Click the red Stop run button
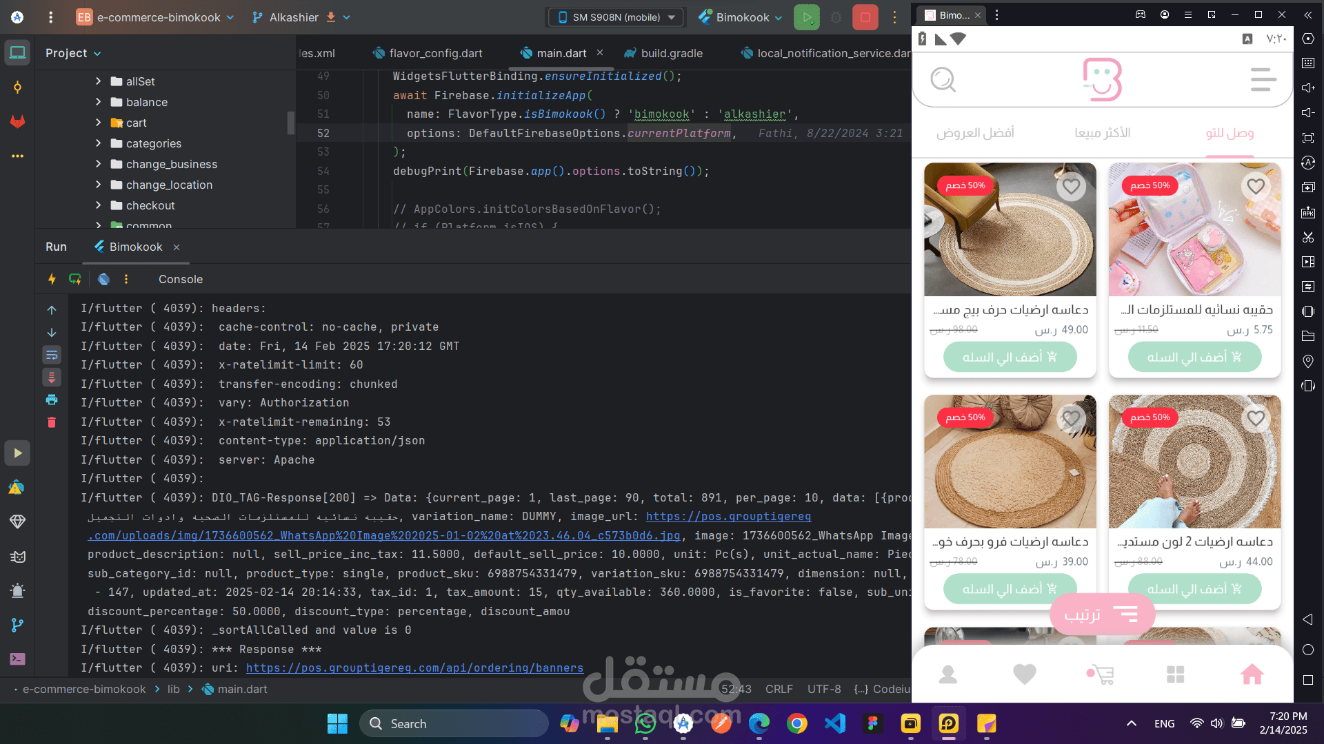Screen dimensions: 1324x744 tap(865, 17)
